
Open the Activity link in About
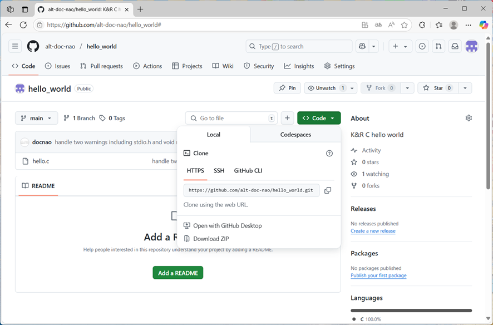(366, 151)
